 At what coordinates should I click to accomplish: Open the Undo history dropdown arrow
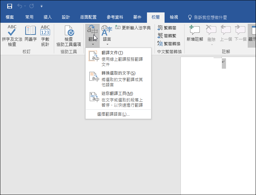coord(25,6)
